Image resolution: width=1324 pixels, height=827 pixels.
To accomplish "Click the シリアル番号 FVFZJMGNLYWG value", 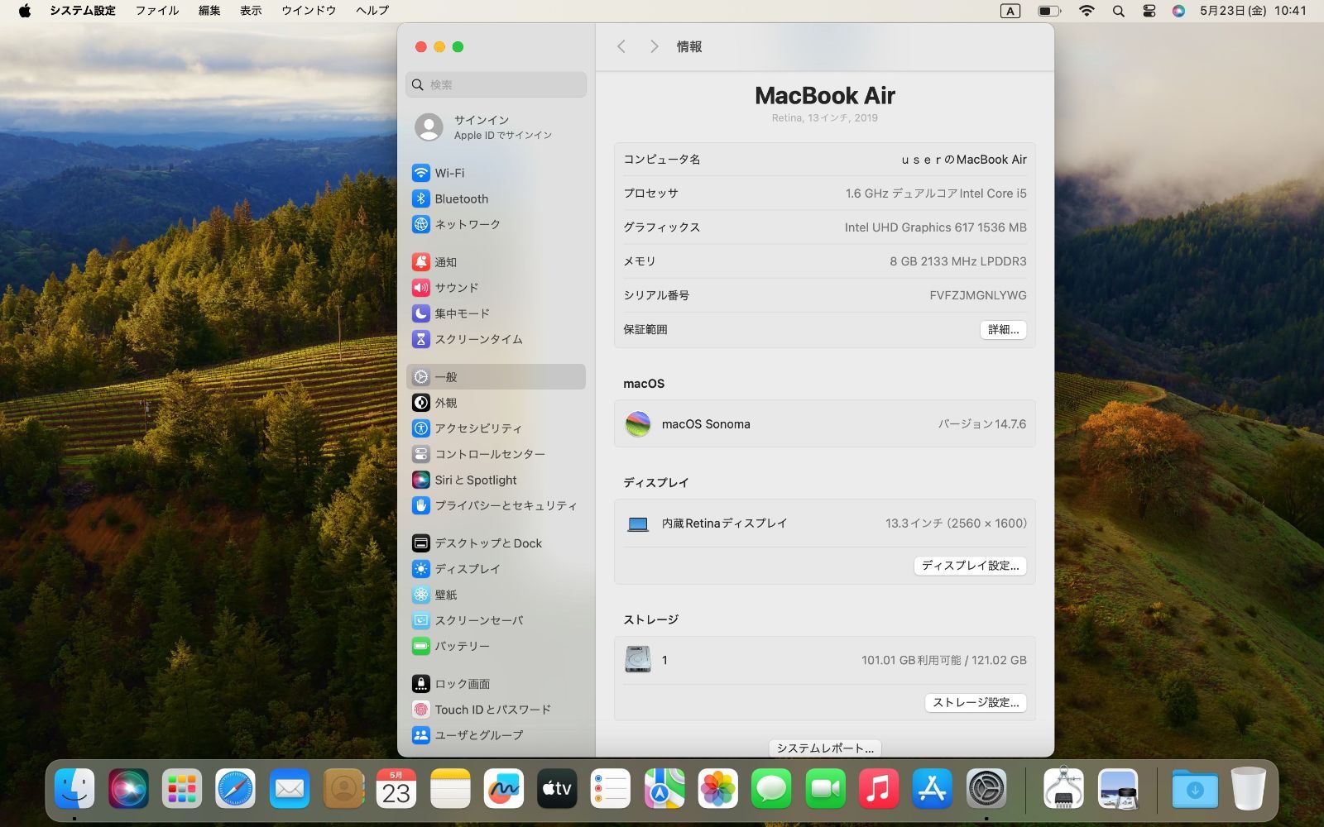I will pyautogui.click(x=978, y=295).
